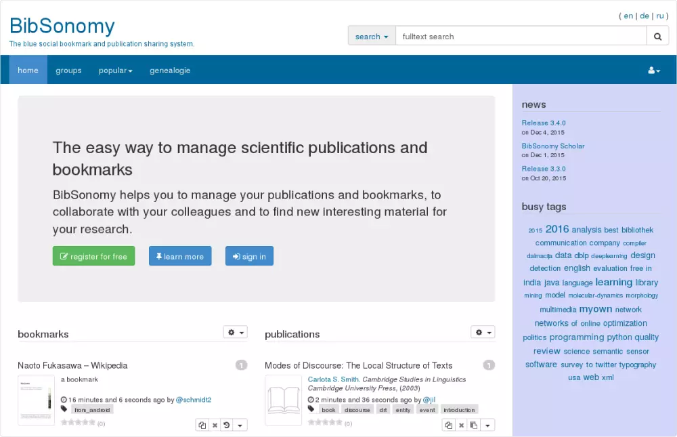Click the count badge beside Naoto Fukasawa title
This screenshot has width=677, height=437.
242,365
